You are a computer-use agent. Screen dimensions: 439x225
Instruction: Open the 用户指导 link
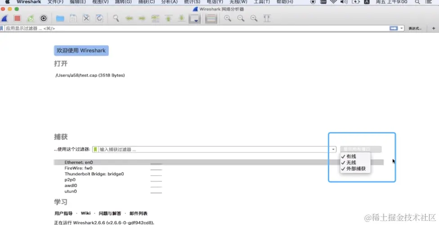click(63, 213)
